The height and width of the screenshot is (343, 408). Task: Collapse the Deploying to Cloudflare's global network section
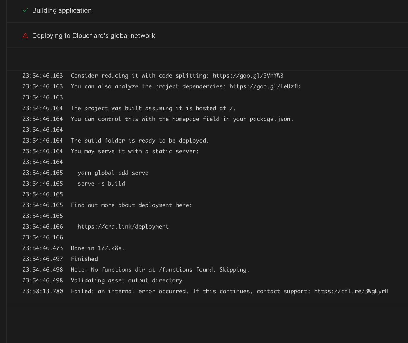coord(93,35)
